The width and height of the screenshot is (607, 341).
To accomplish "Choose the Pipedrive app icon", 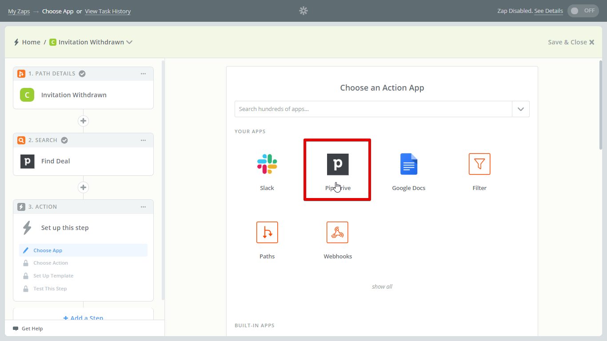I will [338, 164].
